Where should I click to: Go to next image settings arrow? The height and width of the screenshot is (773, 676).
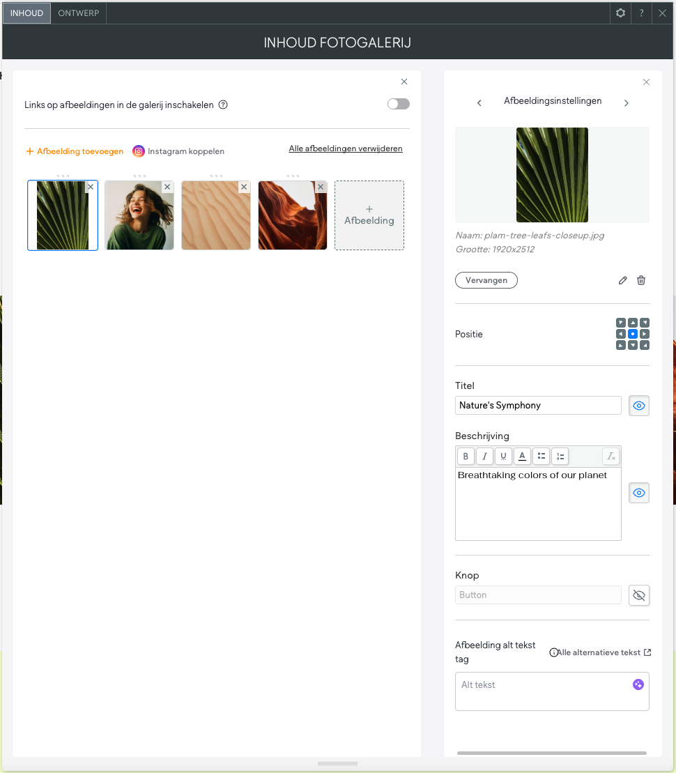click(626, 103)
